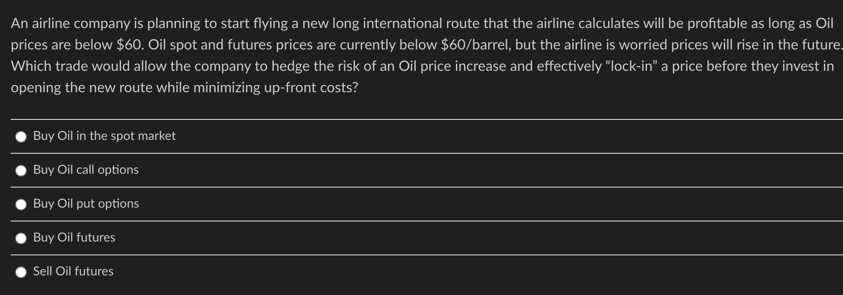Click the 'Buy Oil in the spot market' answer text

[x=104, y=135]
